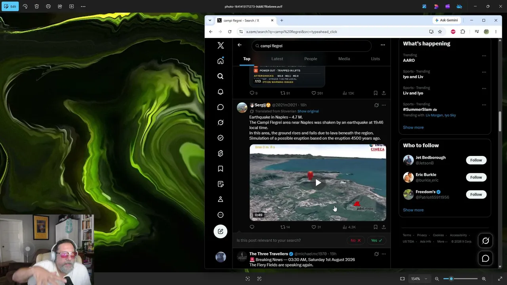Open a new browser tab
Image resolution: width=507 pixels, height=285 pixels.
(282, 20)
